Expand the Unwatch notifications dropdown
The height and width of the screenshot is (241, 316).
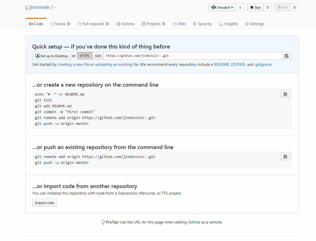(222, 8)
